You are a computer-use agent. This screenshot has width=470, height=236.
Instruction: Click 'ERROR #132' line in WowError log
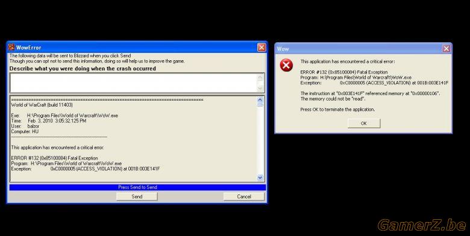(54, 158)
